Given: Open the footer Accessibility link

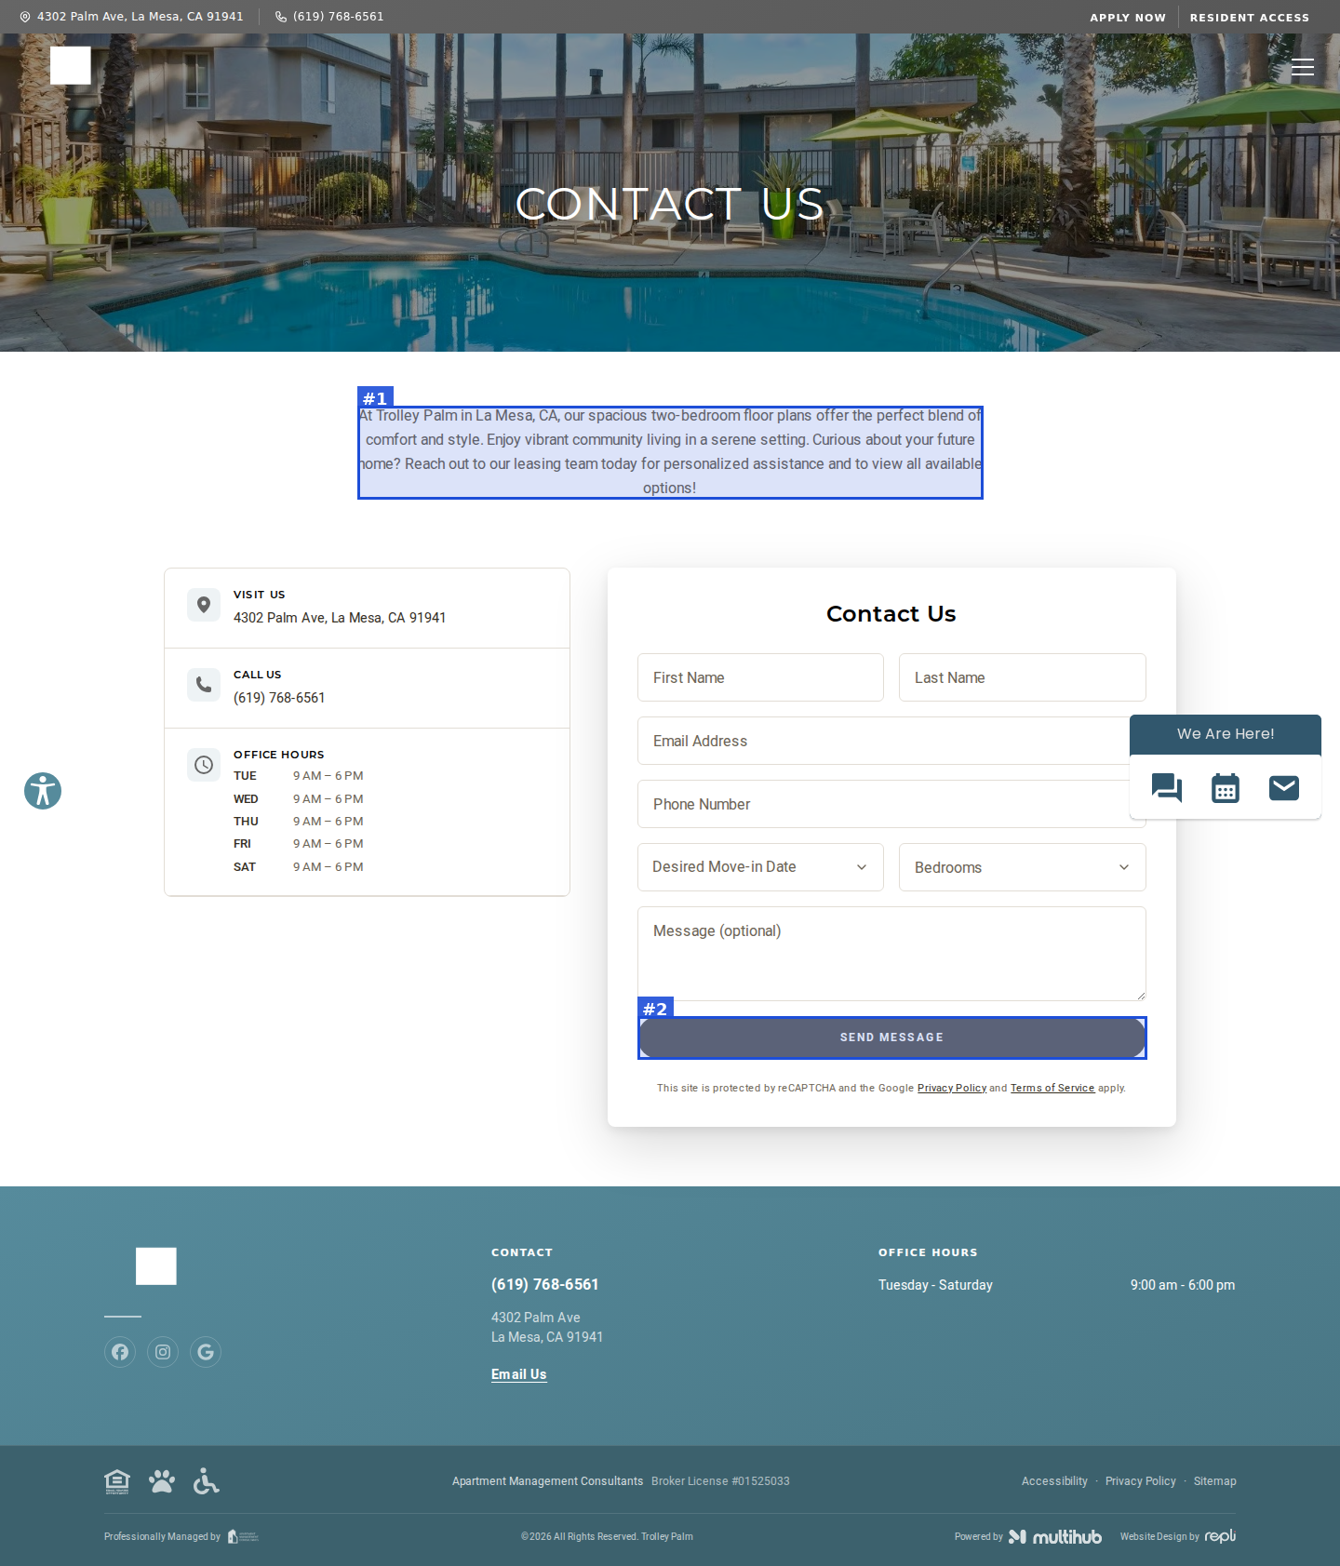Looking at the screenshot, I should coord(1054,1481).
